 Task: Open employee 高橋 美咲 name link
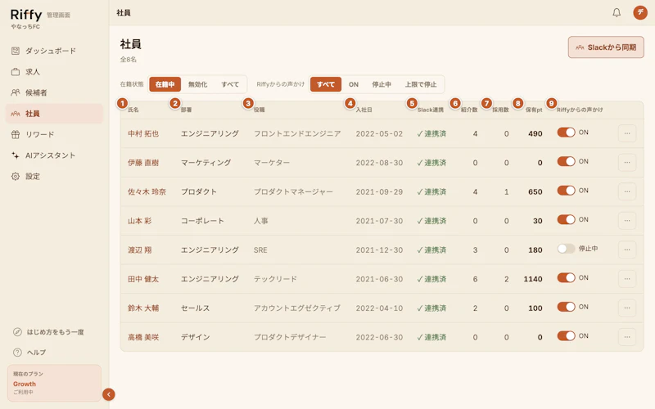(x=143, y=337)
